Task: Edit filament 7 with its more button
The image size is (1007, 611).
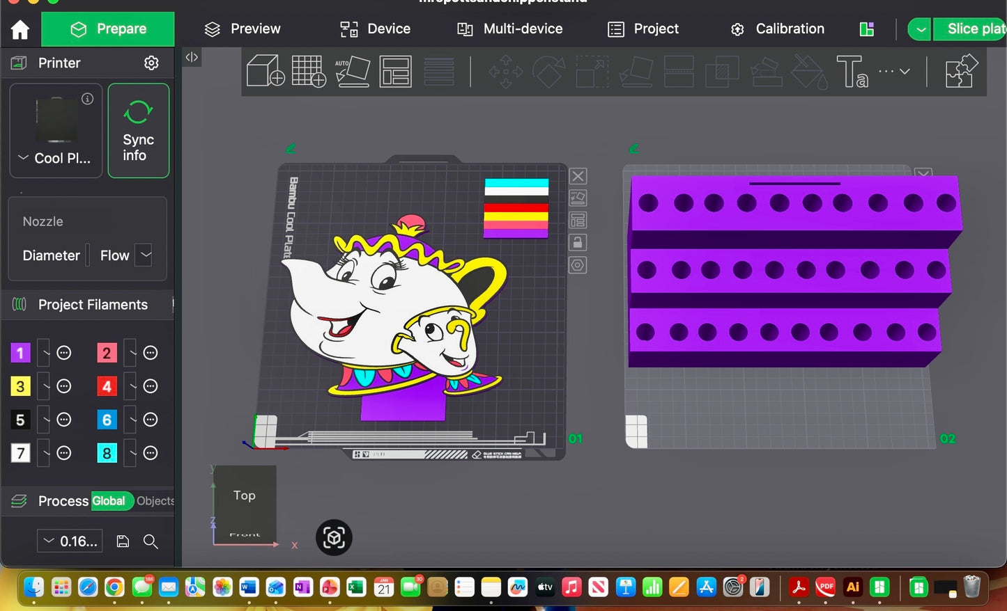Action: [x=64, y=453]
